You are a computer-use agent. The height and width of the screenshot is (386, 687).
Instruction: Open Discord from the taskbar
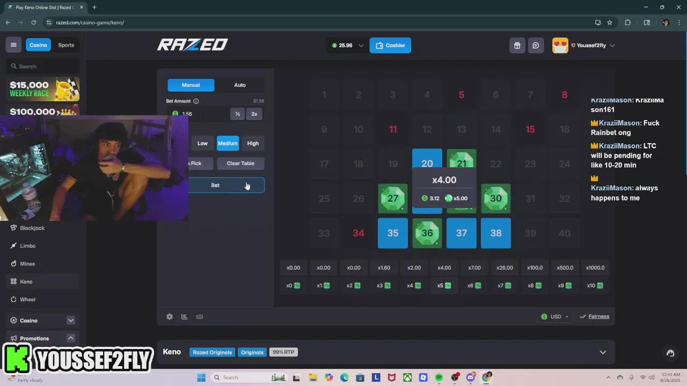[471, 377]
